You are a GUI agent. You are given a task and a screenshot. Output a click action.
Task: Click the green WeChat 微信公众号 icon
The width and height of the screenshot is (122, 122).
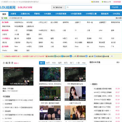(102, 2)
